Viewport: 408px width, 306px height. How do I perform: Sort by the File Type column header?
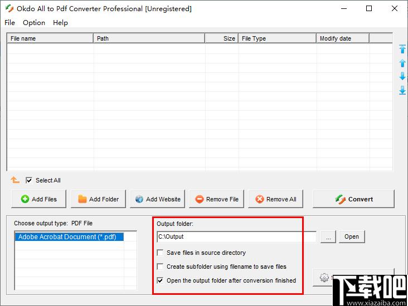point(278,38)
